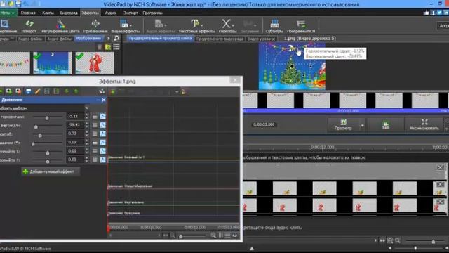Viewport: 449px width, 253px height.
Task: Click the horizontal position slider handle
Action: (47, 117)
